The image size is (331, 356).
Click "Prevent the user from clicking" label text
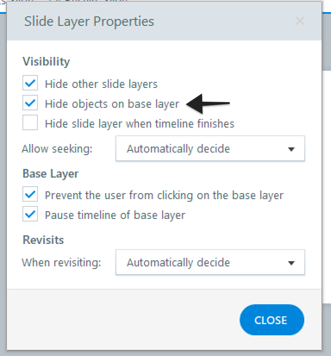pyautogui.click(x=164, y=195)
